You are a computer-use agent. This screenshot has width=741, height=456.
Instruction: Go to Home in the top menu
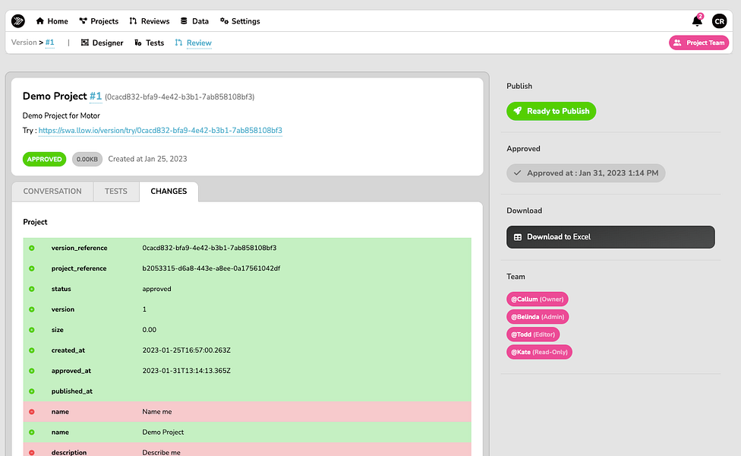52,21
